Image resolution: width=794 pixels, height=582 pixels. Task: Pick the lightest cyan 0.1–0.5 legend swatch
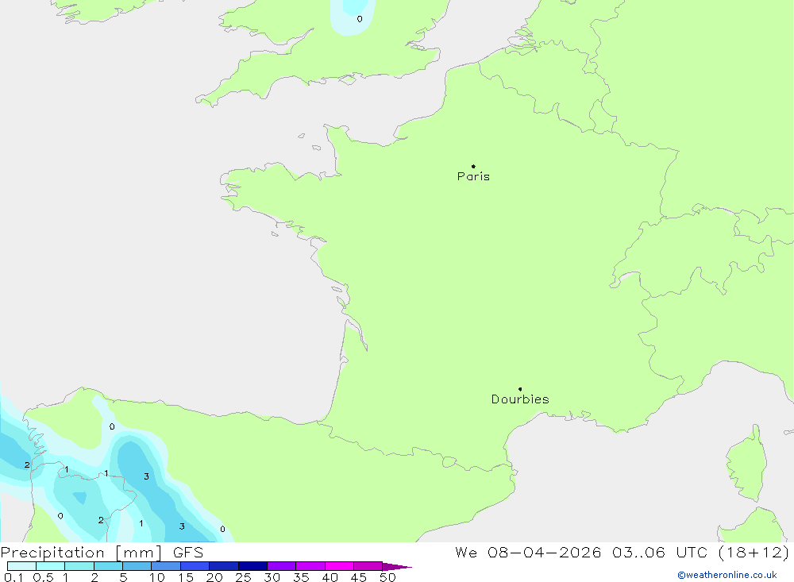[x=21, y=566]
